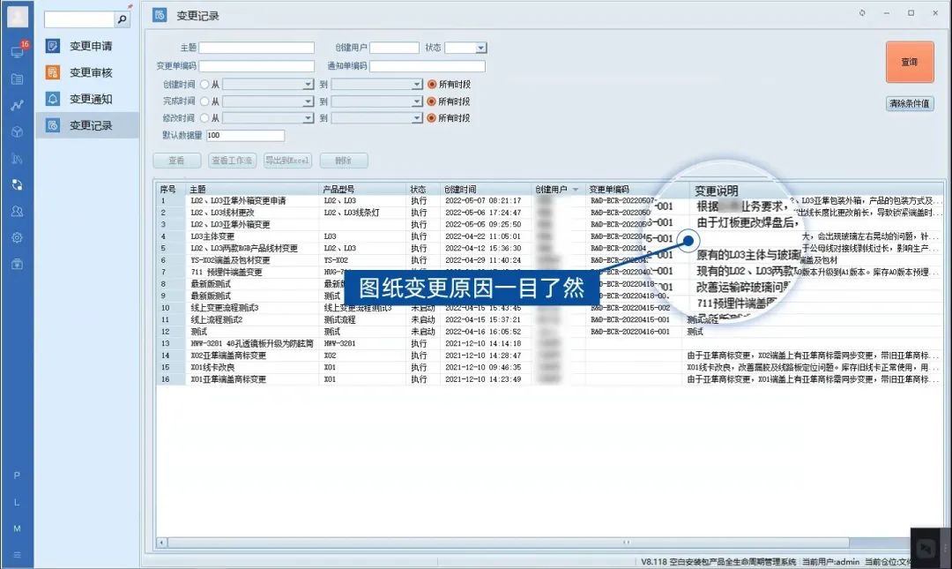Screen dimensions: 952x569
Task: Click the search magnifier icon in navigation panel
Action: click(x=122, y=19)
